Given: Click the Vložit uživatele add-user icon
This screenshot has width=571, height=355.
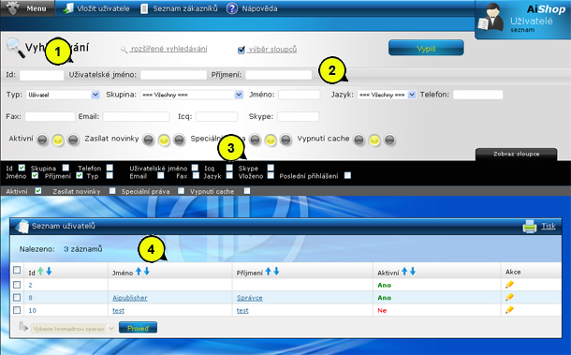Looking at the screenshot, I should tap(68, 8).
